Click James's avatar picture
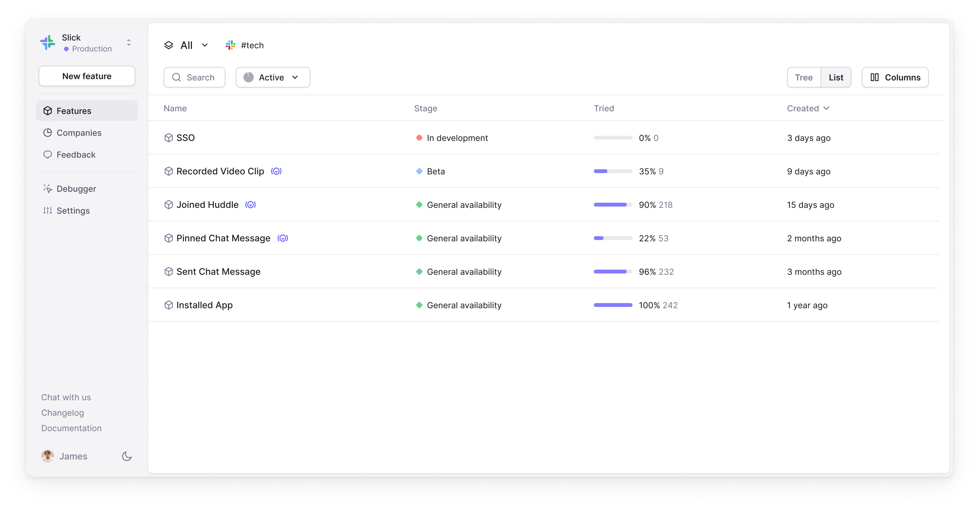The image size is (979, 509). 48,456
